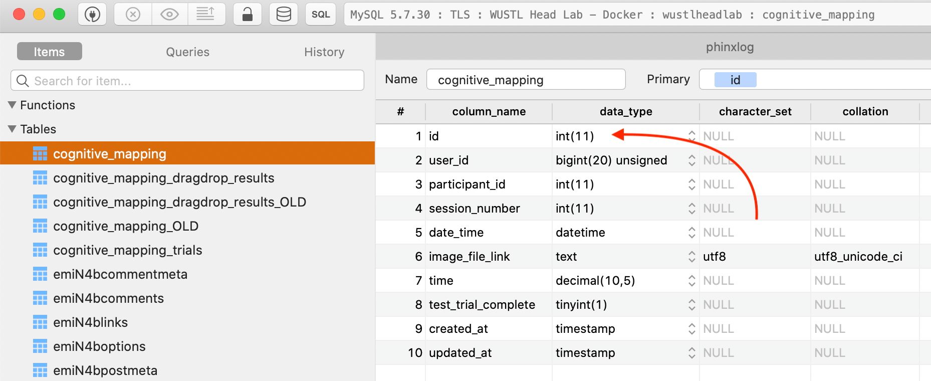Switch to the Queries tab

[187, 52]
